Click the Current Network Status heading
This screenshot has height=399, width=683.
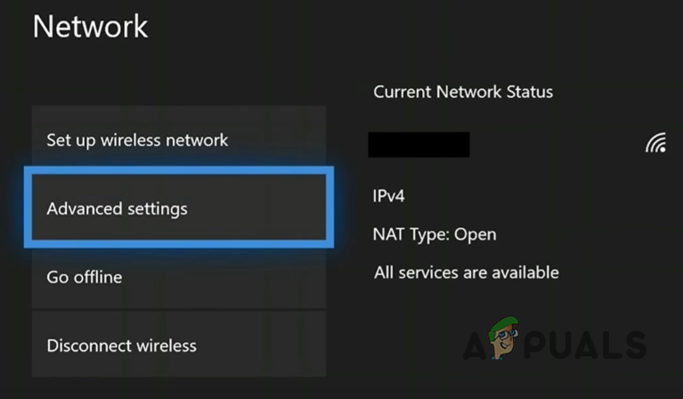463,92
